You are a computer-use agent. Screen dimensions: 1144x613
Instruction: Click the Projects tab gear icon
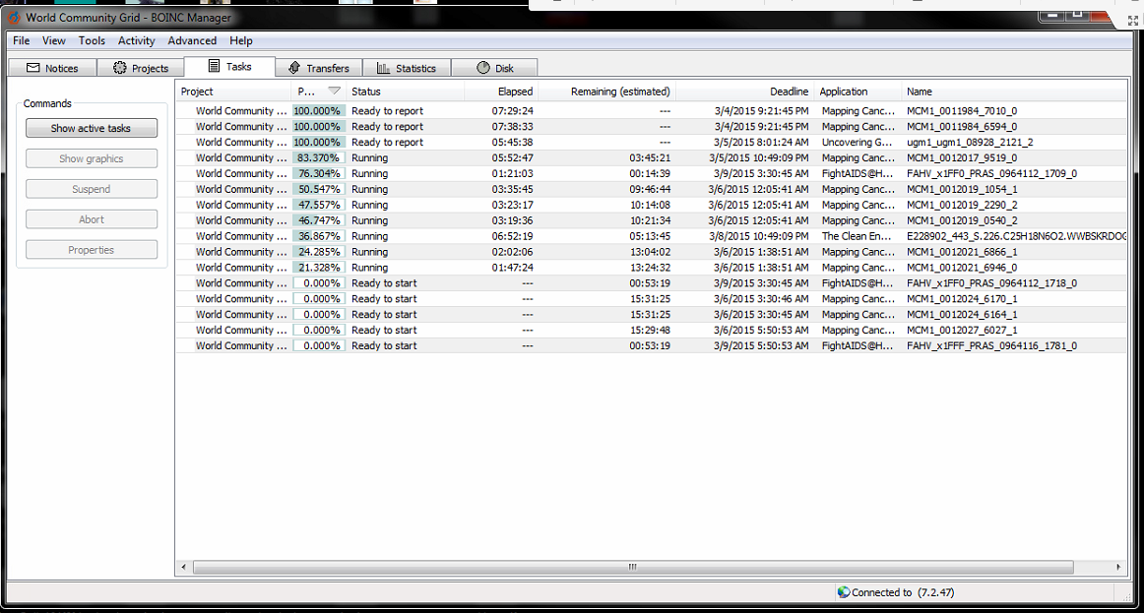coord(120,68)
